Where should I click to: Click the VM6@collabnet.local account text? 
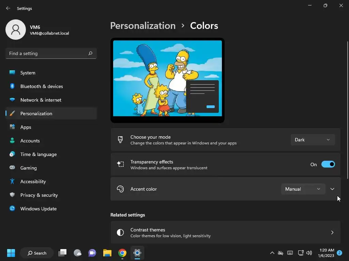(49, 33)
